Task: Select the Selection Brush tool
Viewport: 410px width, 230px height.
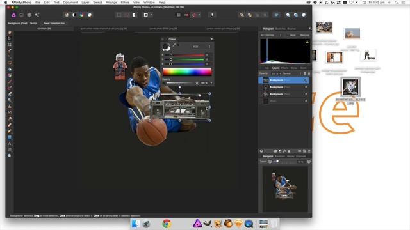Action: pyautogui.click(x=10, y=51)
